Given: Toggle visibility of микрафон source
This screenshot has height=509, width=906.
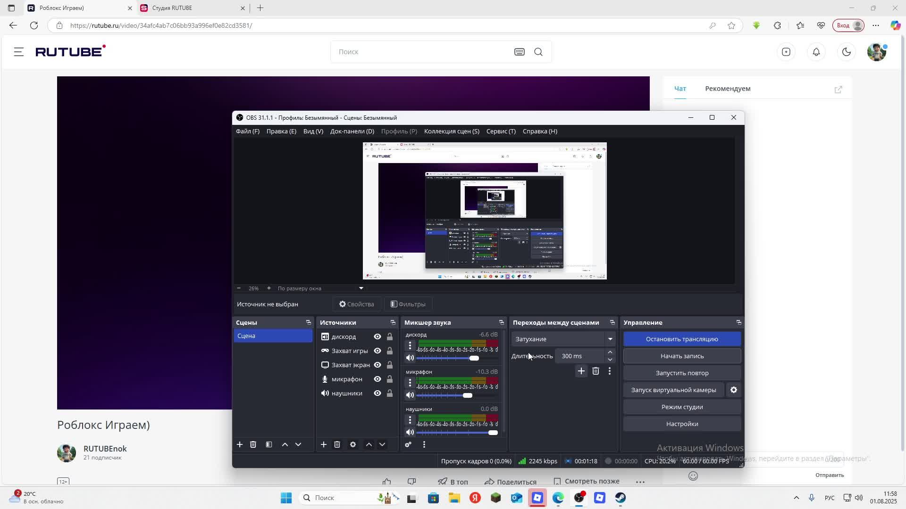Looking at the screenshot, I should point(377,379).
